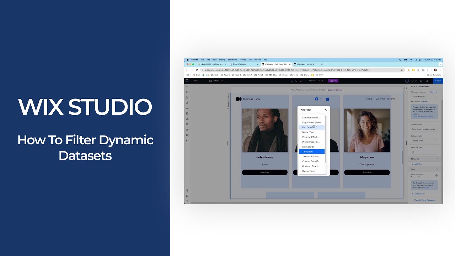Select Skills (Text) in filter list

point(312,147)
